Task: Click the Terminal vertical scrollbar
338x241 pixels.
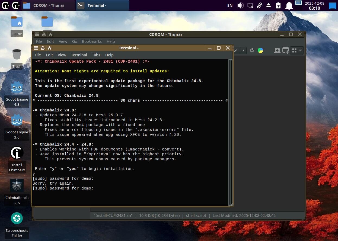Action: coord(230,132)
